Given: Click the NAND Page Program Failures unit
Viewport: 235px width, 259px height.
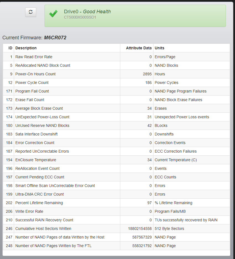Looking at the screenshot, I should tap(181, 91).
